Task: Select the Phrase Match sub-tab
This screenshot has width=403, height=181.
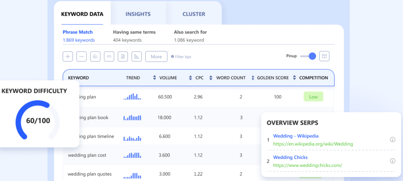Action: [x=78, y=32]
